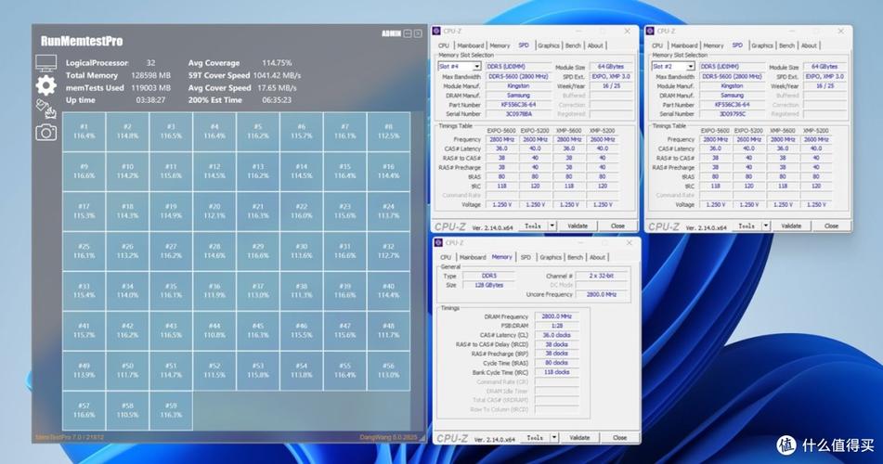
Task: Click Tools button in Slot #4 CPU-Z window
Action: point(533,226)
